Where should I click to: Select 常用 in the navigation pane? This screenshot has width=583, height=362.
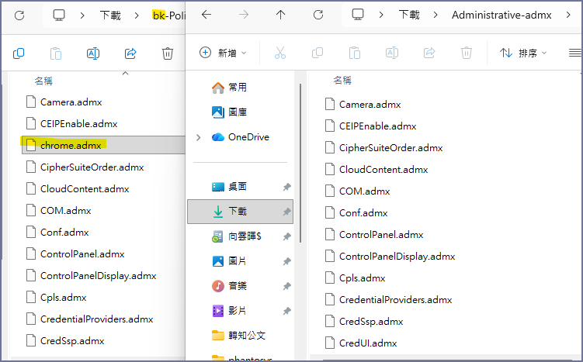coord(237,88)
